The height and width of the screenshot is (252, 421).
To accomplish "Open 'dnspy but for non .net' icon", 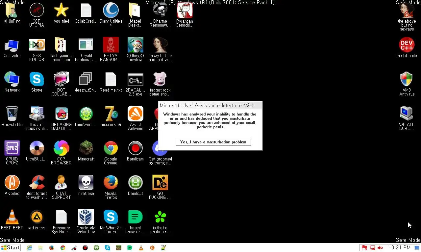I will pyautogui.click(x=160, y=49).
